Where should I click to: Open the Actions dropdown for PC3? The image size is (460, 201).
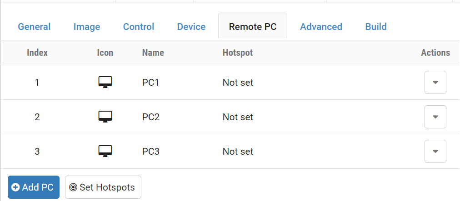(435, 151)
